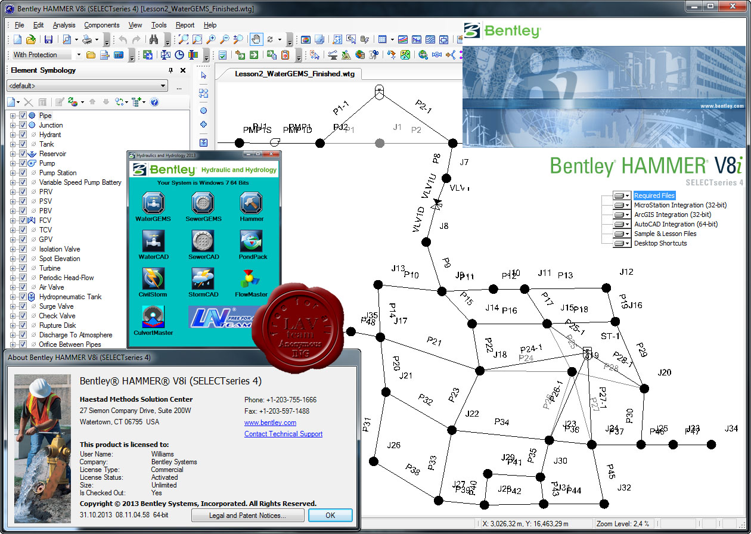Click OK in the About dialog
Screen dimensions: 751x534
330,516
